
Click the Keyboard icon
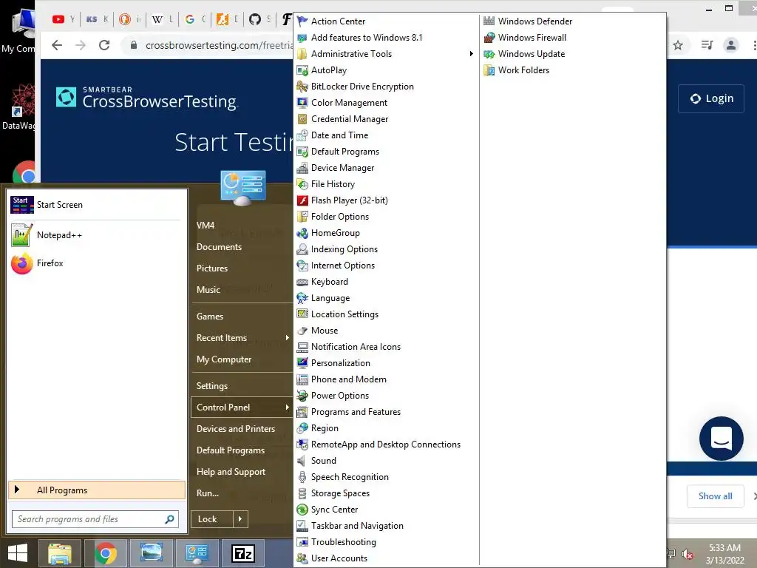click(302, 282)
